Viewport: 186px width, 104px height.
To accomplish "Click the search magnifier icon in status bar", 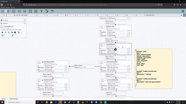I will pyautogui.click(x=181, y=15).
